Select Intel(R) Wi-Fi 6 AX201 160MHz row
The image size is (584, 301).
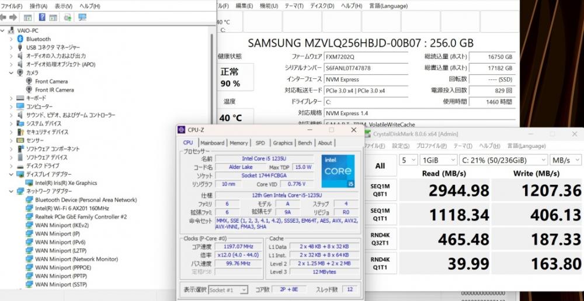point(72,208)
